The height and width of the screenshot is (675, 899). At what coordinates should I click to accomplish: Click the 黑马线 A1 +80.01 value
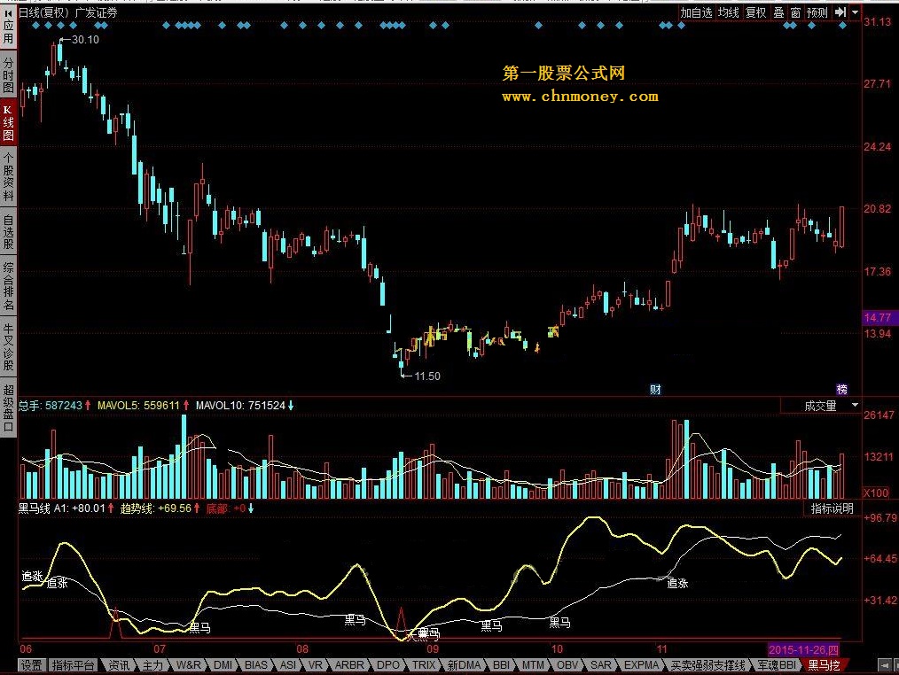(62, 508)
